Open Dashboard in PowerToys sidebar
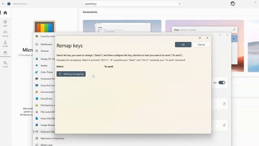 click(x=46, y=44)
